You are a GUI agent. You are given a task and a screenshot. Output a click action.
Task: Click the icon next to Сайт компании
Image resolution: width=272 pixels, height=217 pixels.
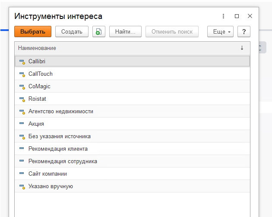pos(22,174)
